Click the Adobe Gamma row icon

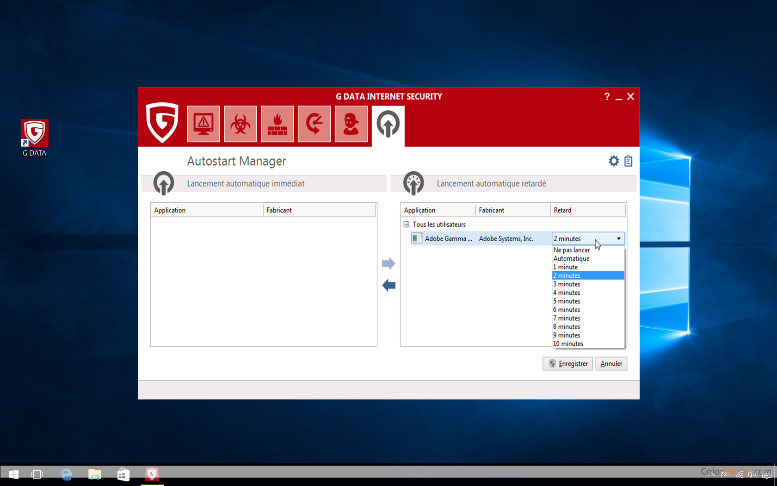[417, 238]
